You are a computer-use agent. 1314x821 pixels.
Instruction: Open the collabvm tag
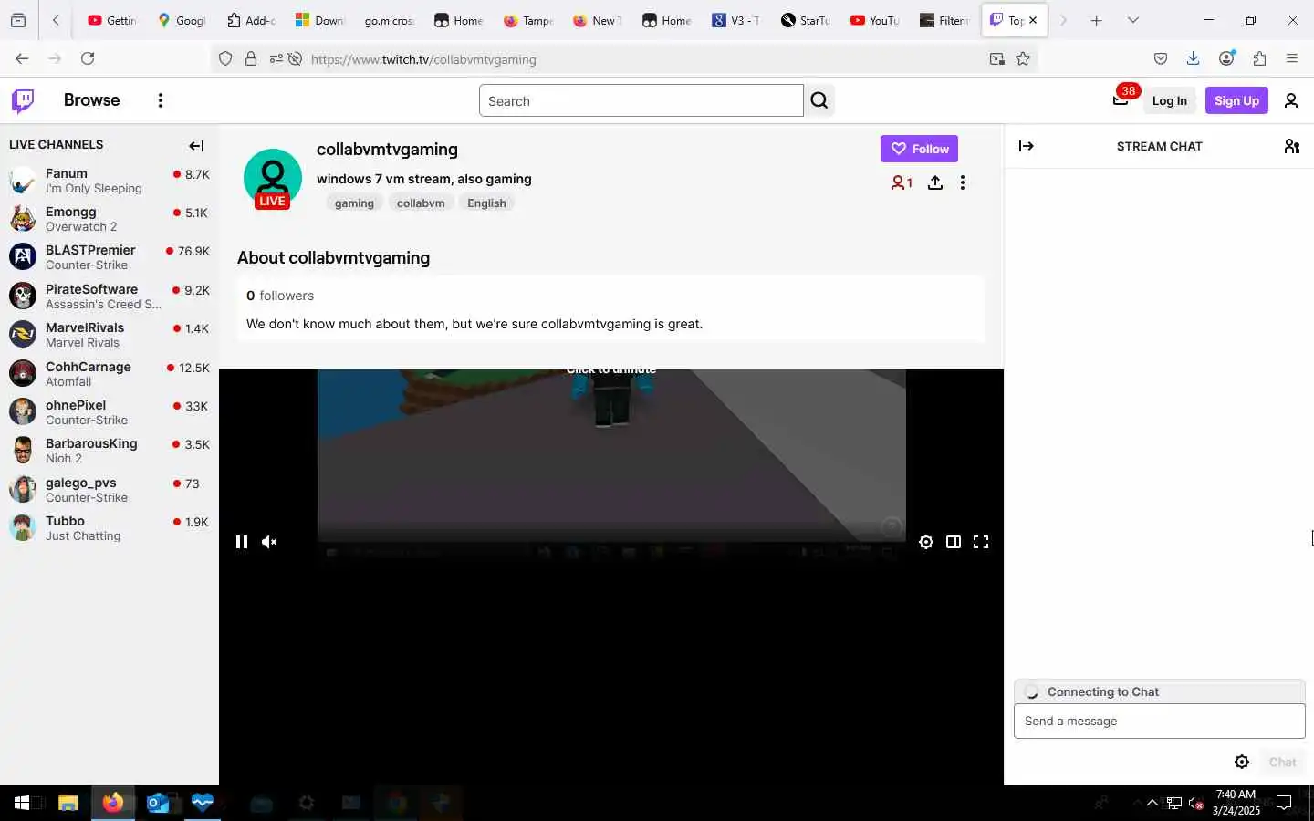coord(421,203)
